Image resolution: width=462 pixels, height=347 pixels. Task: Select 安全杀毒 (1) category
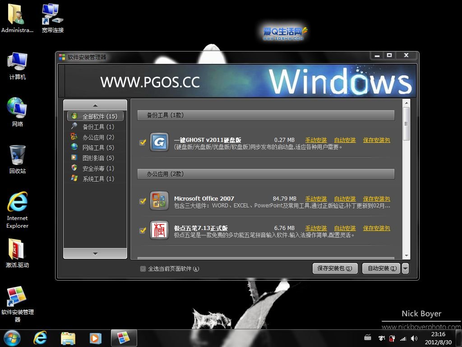pyautogui.click(x=95, y=168)
